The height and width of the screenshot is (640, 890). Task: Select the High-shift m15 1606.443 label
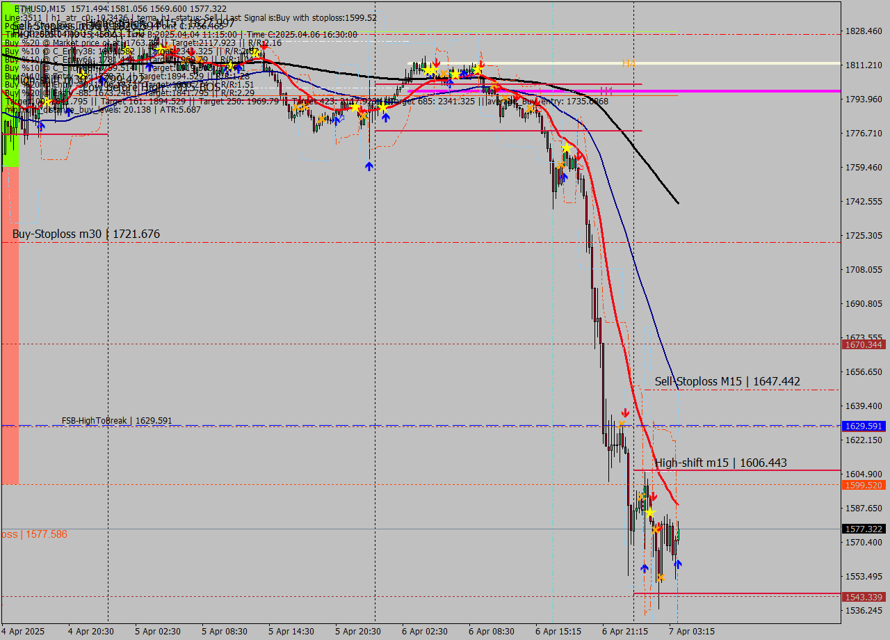[721, 463]
